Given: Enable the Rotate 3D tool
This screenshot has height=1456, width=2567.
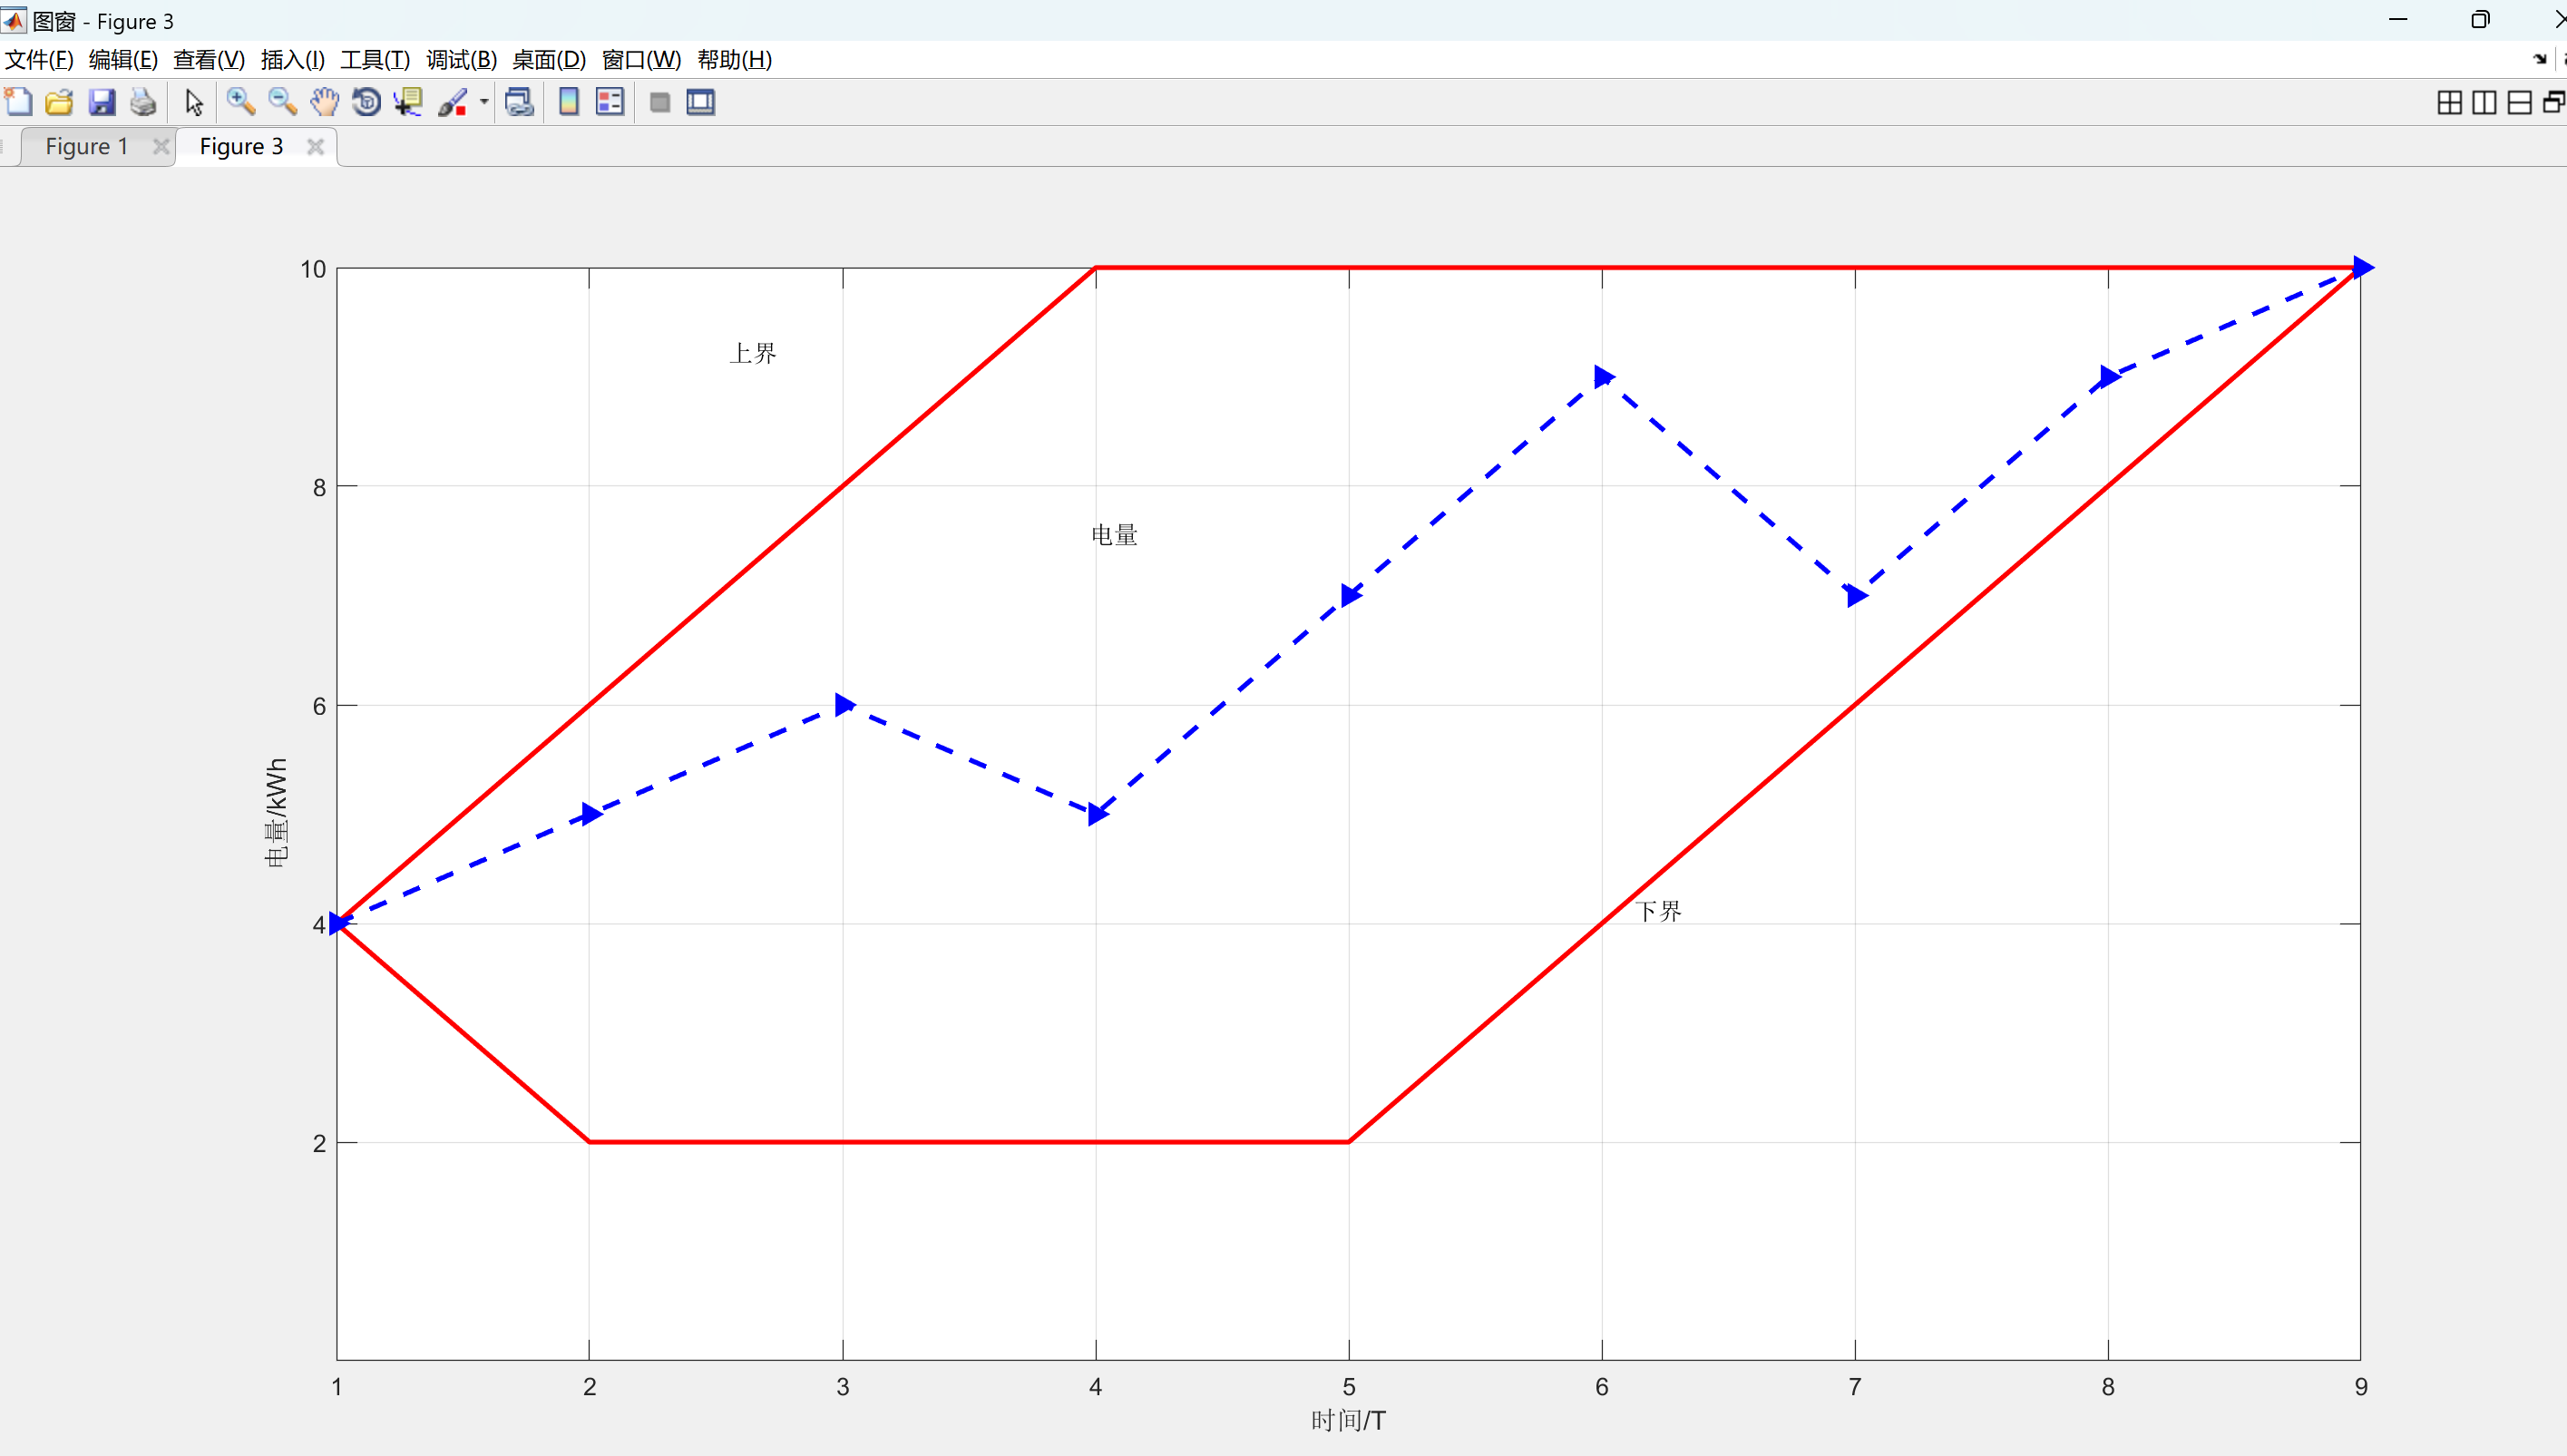Looking at the screenshot, I should click(366, 102).
